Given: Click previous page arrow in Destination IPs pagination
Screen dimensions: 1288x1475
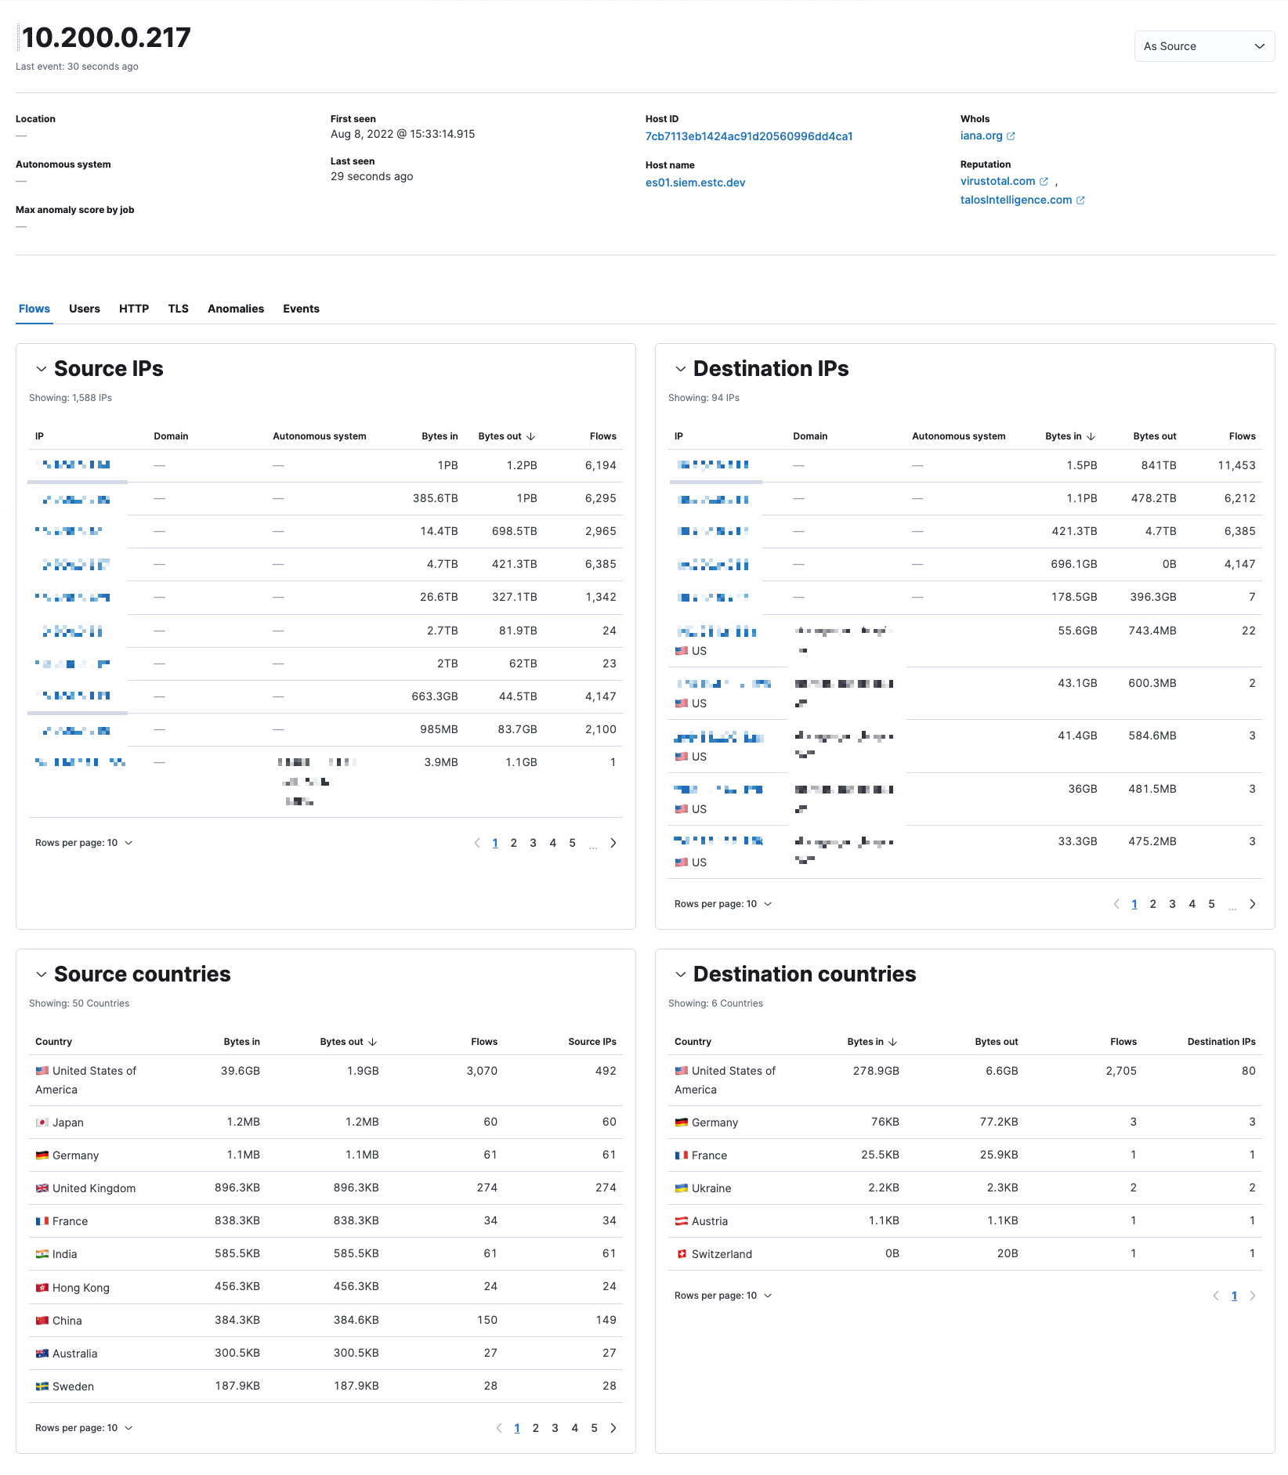Looking at the screenshot, I should [x=1116, y=903].
